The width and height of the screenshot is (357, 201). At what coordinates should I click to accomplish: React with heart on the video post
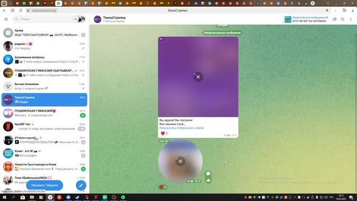coord(164,133)
